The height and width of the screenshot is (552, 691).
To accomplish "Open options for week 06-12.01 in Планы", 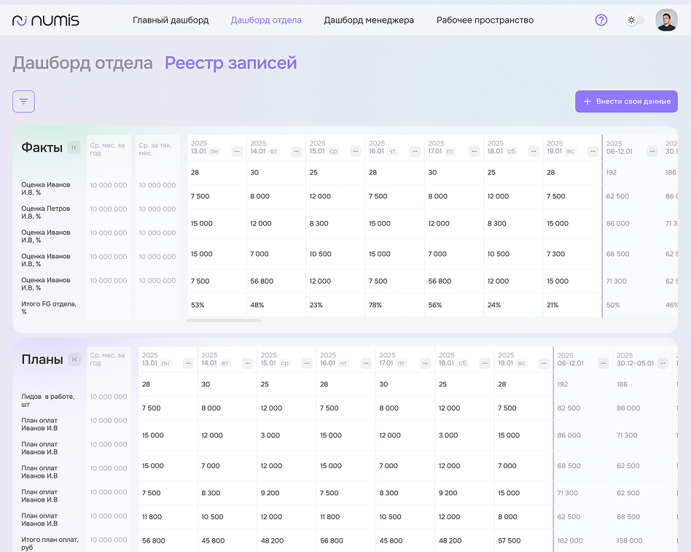I will click(x=604, y=363).
